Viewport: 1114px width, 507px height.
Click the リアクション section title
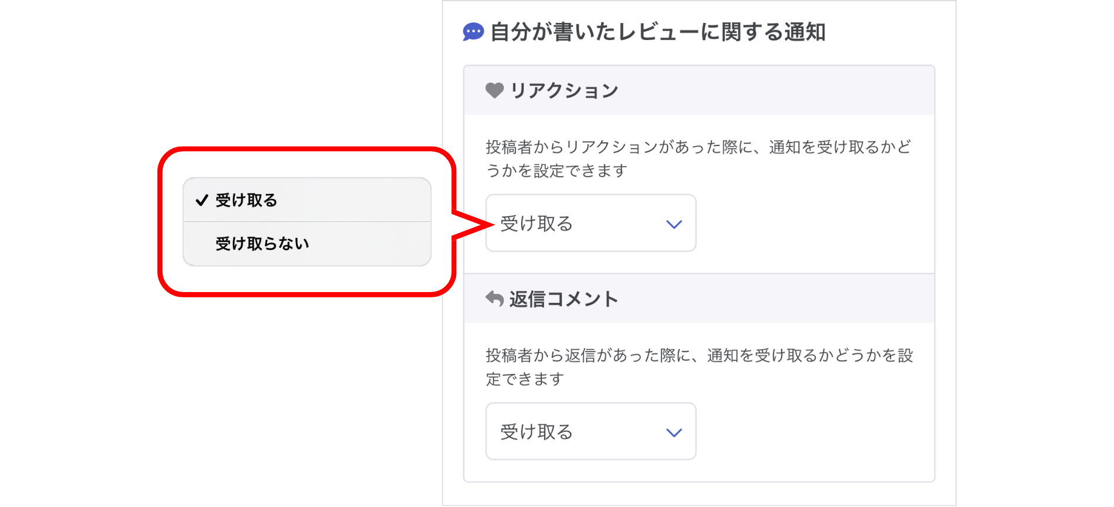pyautogui.click(x=564, y=91)
